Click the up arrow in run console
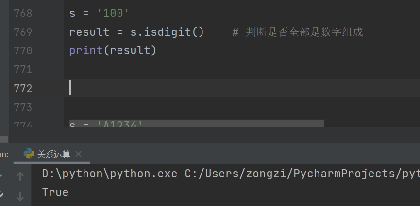The image size is (420, 206). (20, 176)
